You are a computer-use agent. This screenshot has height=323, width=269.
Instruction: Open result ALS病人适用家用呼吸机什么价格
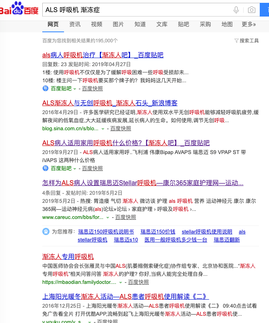(126, 143)
